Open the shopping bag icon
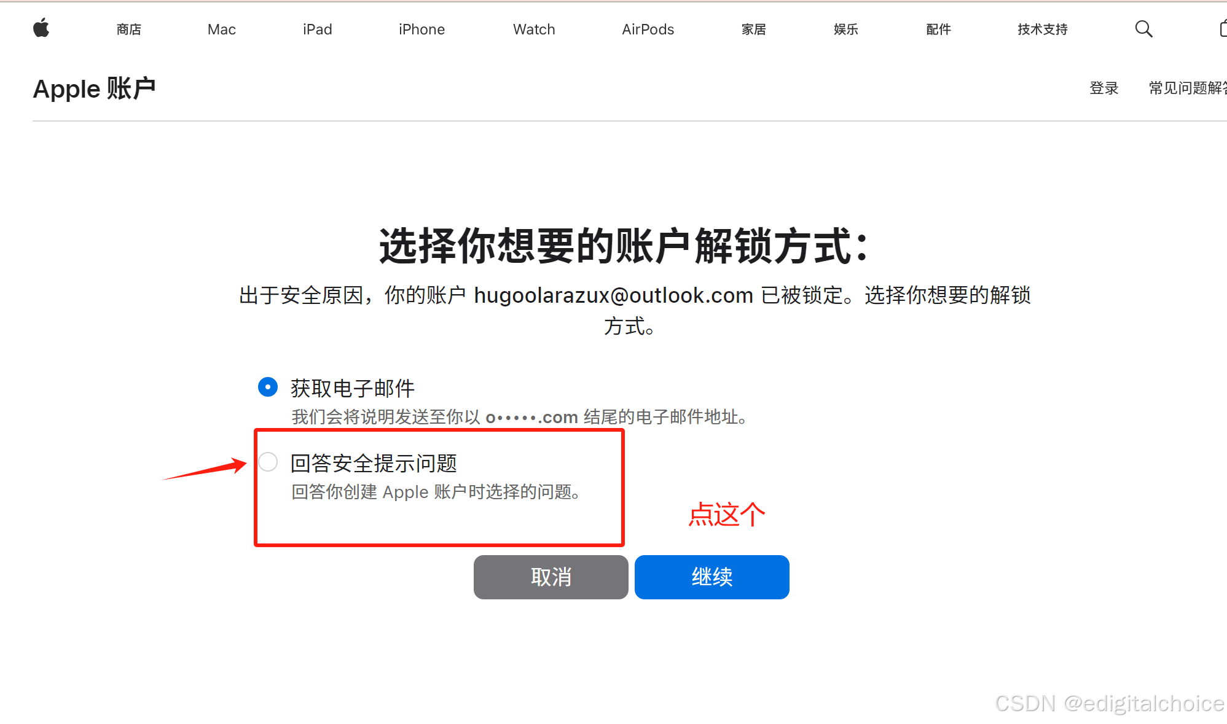Viewport: 1227px width, 724px height. coord(1223,29)
